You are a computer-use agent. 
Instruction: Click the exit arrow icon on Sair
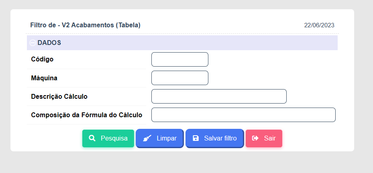click(x=255, y=138)
